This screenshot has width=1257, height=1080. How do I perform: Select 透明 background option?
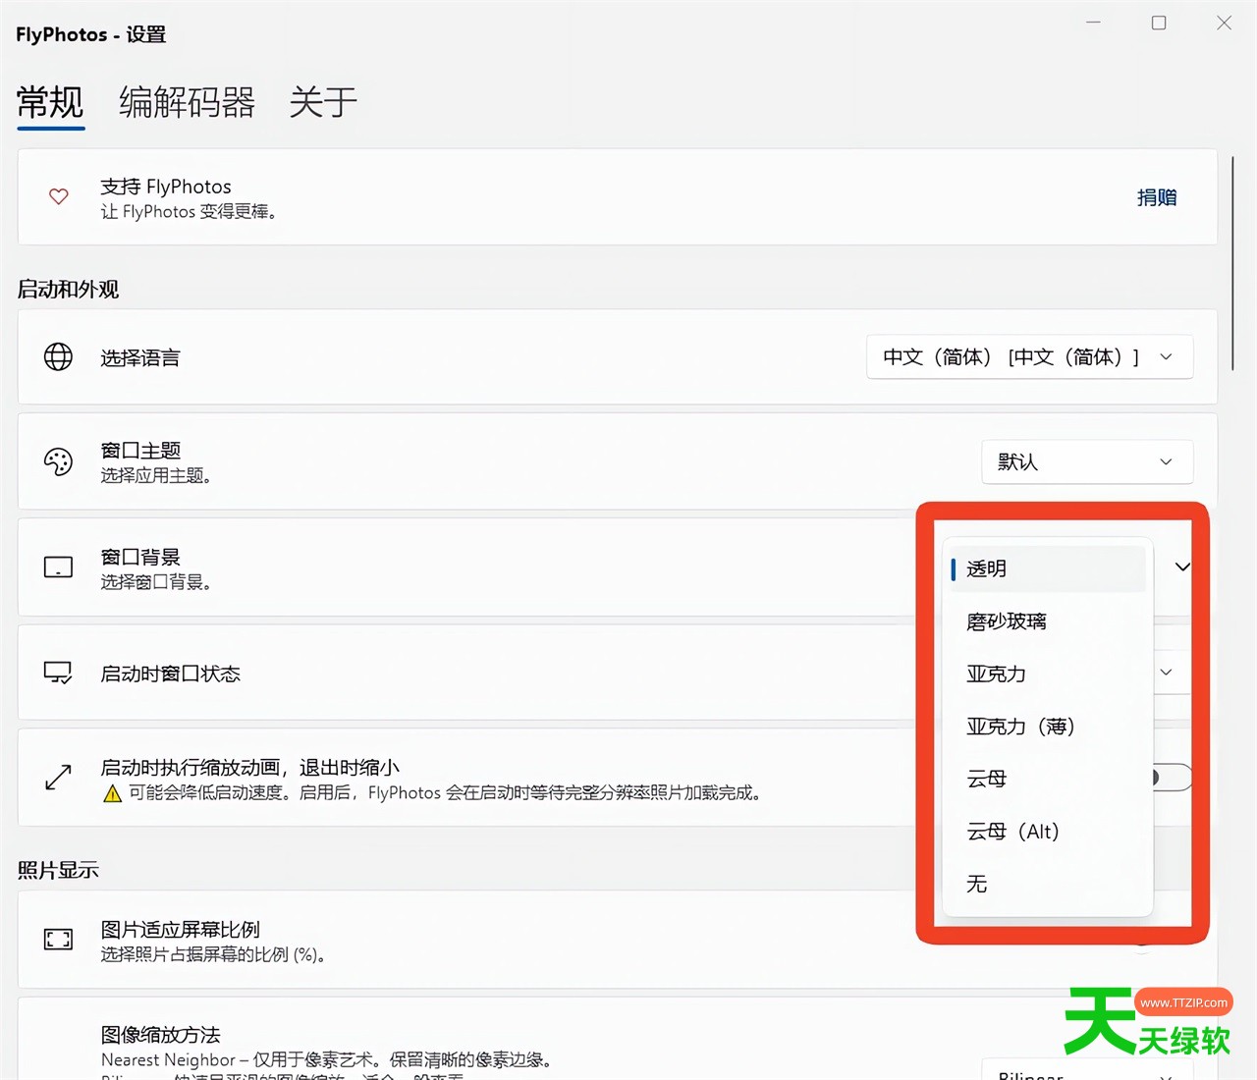point(1047,568)
